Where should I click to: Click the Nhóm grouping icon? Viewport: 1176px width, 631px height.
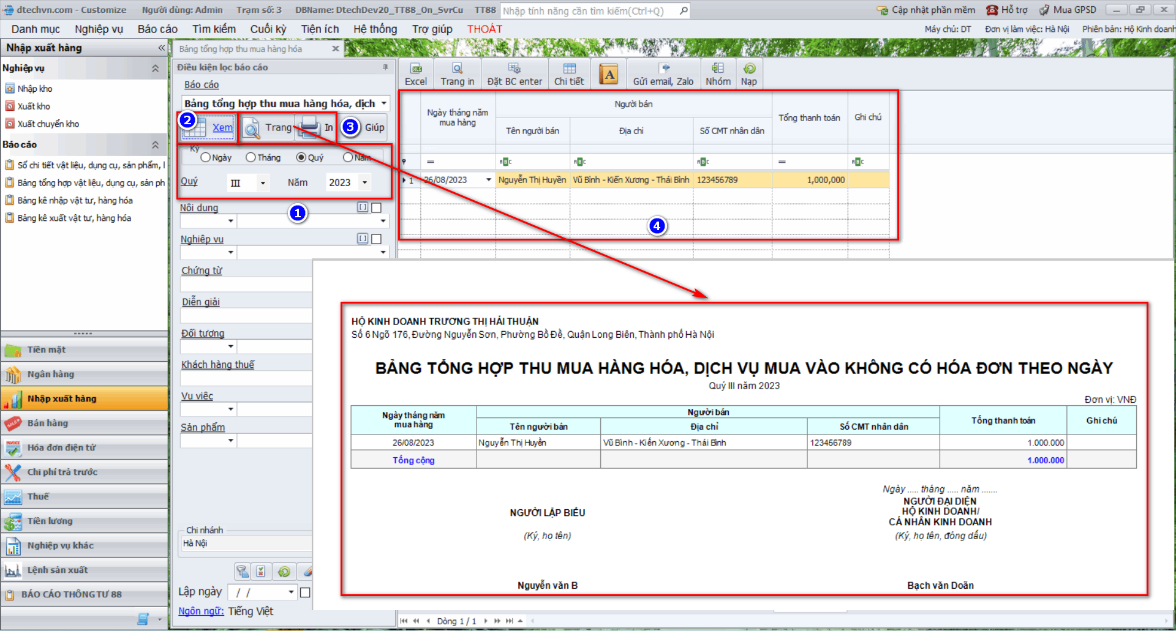[x=718, y=74]
